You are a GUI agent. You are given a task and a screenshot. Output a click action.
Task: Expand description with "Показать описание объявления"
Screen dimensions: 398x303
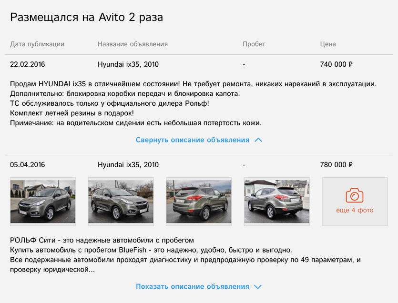(x=193, y=286)
